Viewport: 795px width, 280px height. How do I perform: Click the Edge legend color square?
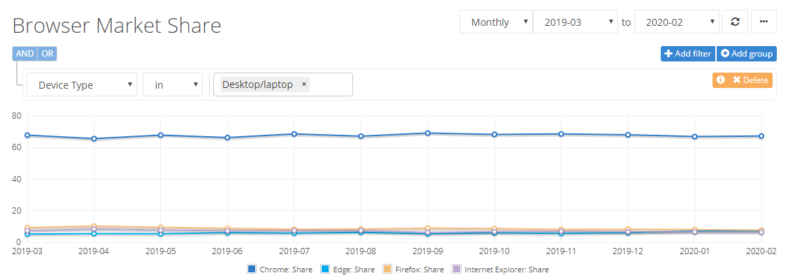click(324, 270)
